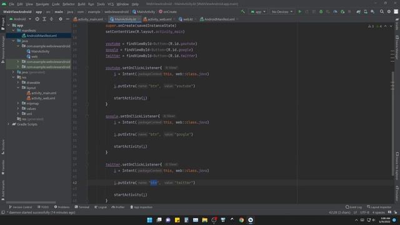The width and height of the screenshot is (400, 225).
Task: Expand all in project panel
Action: click(x=44, y=19)
